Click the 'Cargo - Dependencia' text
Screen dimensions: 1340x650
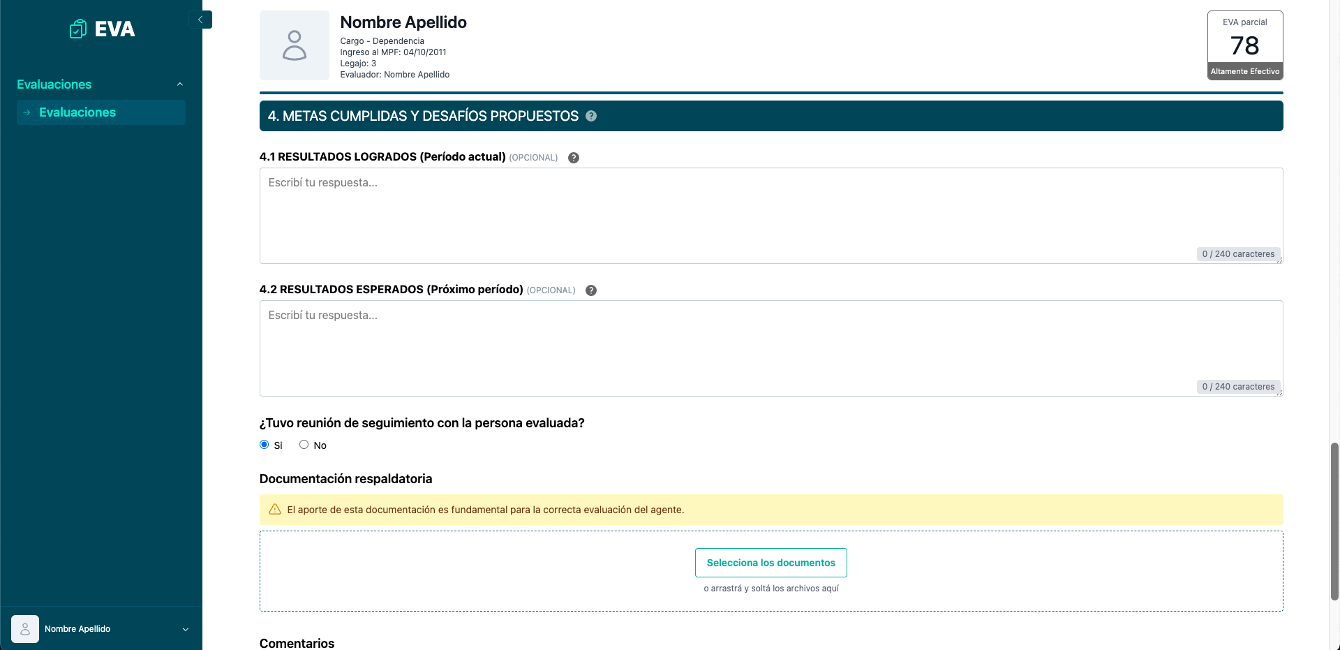coord(382,41)
